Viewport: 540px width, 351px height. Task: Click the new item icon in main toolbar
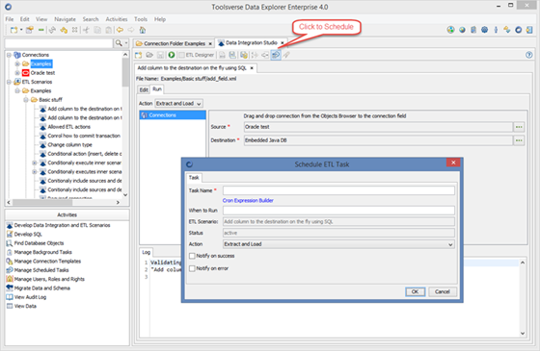click(x=13, y=30)
